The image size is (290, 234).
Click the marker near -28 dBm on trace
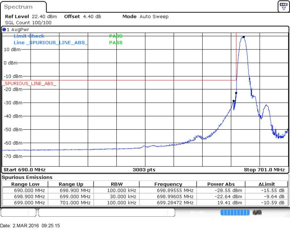pos(234,101)
